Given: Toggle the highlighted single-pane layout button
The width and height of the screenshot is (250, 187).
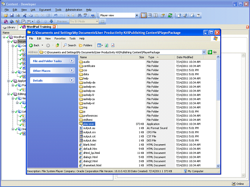Looking at the screenshot, I should tap(144, 16).
